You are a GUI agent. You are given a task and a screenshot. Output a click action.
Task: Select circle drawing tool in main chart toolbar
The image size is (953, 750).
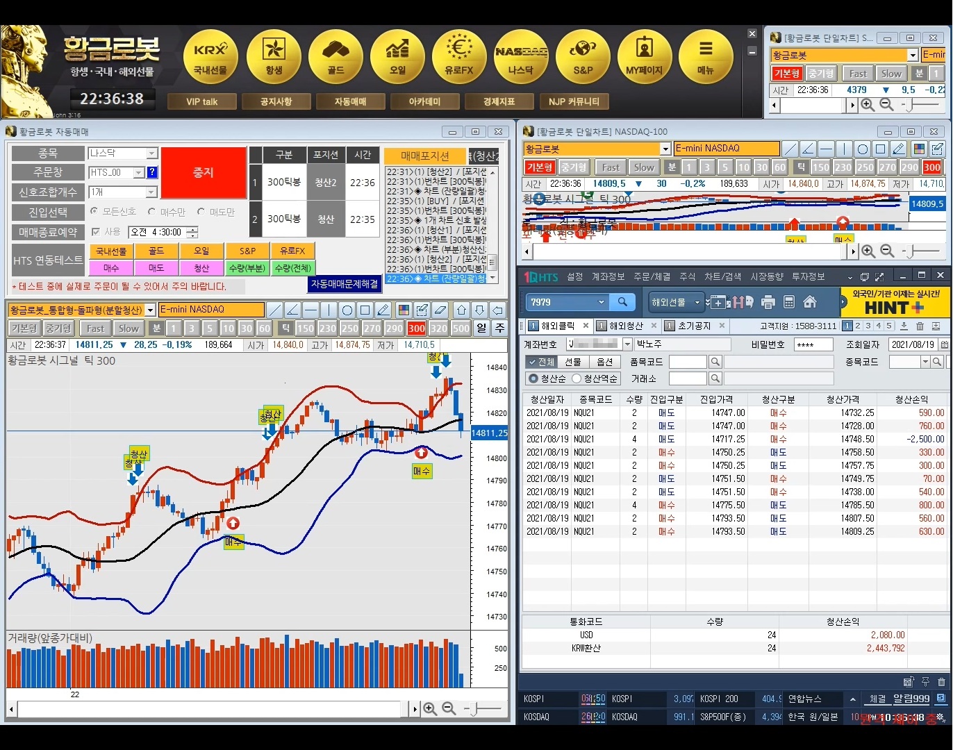tap(347, 310)
